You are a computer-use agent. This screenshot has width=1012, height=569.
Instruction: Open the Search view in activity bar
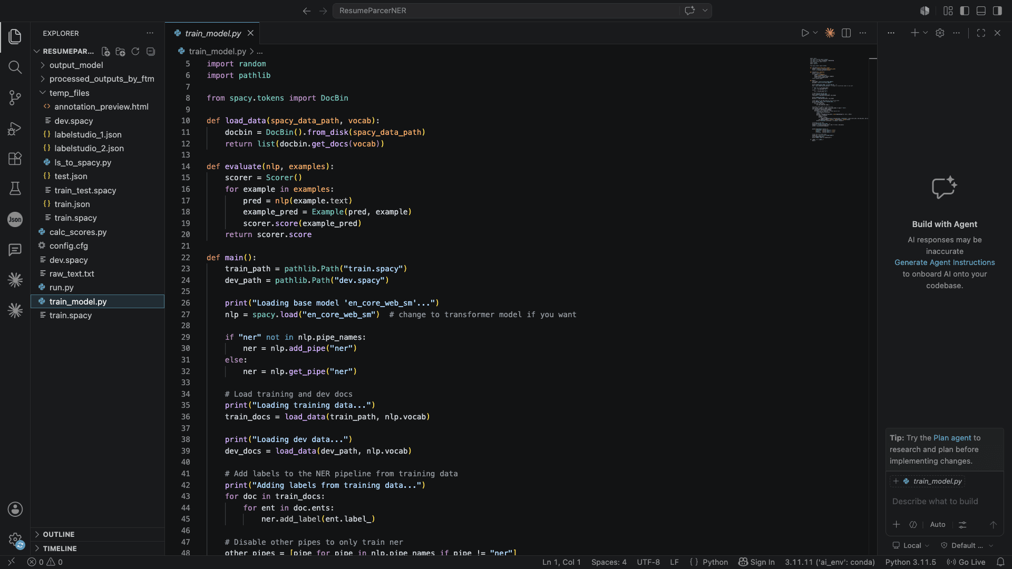pyautogui.click(x=15, y=67)
